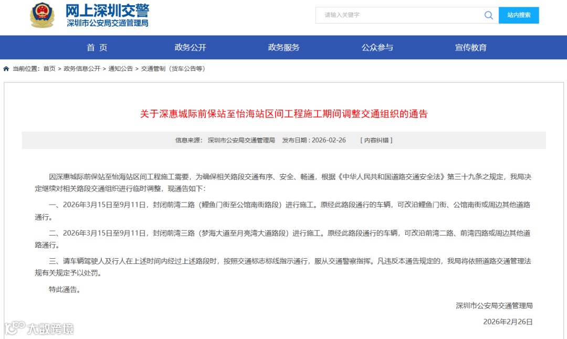The height and width of the screenshot is (339, 567).
Task: Click the 网上深圳交警 site title
Action: coord(108,10)
